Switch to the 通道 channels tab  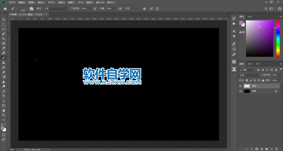(x=250, y=64)
